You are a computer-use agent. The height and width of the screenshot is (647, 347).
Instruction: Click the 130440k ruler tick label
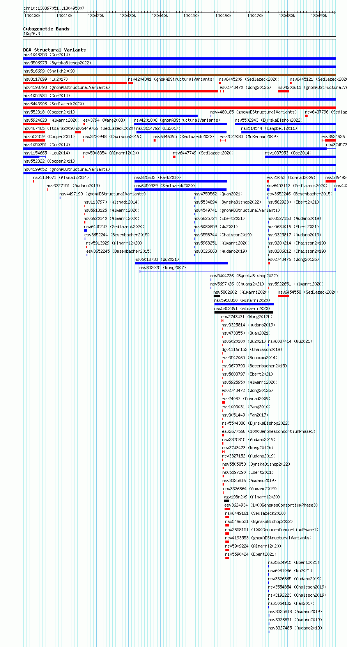pos(160,16)
